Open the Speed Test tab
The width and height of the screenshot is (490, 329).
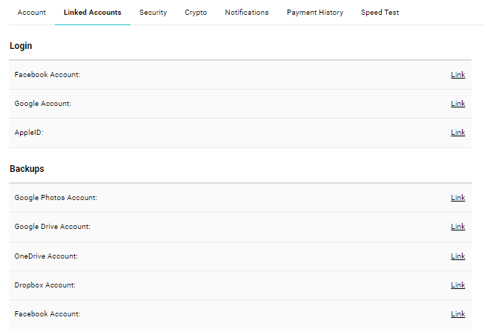pyautogui.click(x=380, y=13)
